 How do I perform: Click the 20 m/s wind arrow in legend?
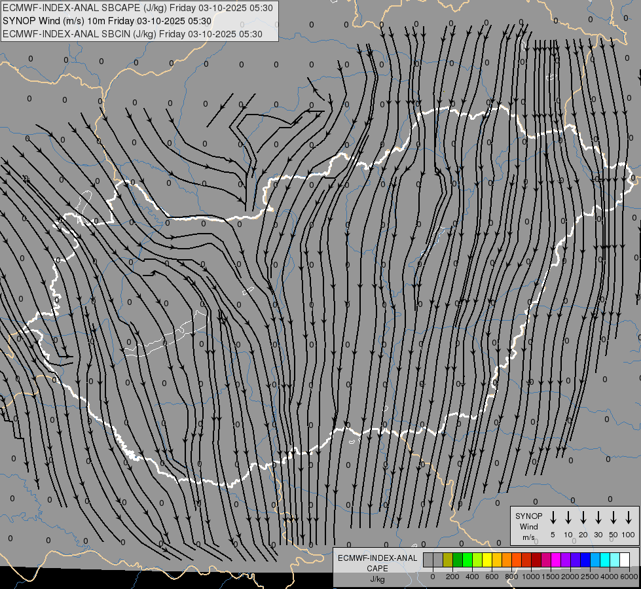pyautogui.click(x=583, y=518)
